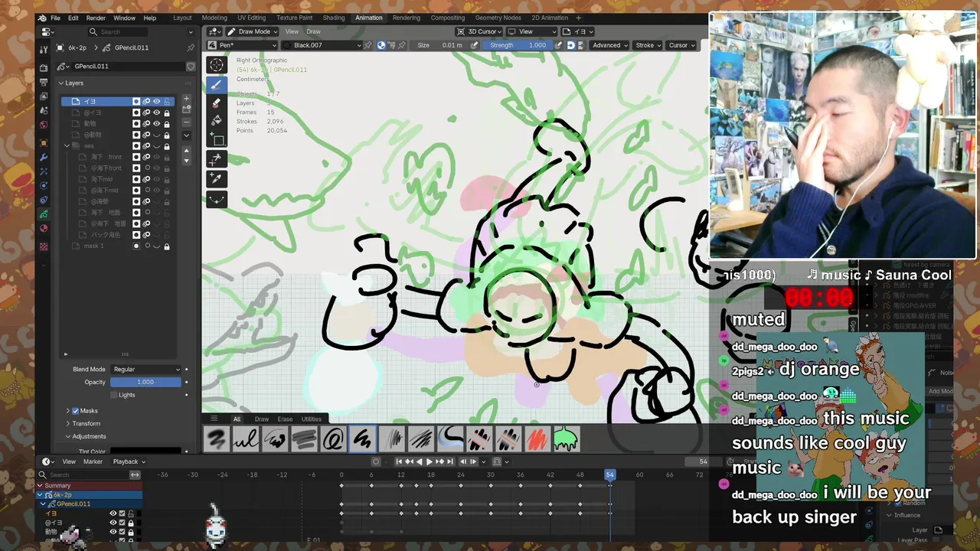This screenshot has width=980, height=551.
Task: Play the animation forward
Action: pyautogui.click(x=429, y=461)
